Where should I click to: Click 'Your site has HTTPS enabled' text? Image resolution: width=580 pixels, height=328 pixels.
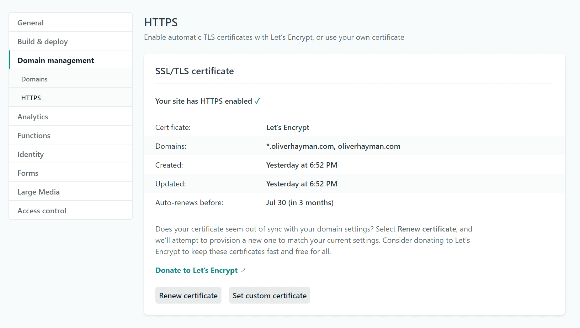point(204,101)
